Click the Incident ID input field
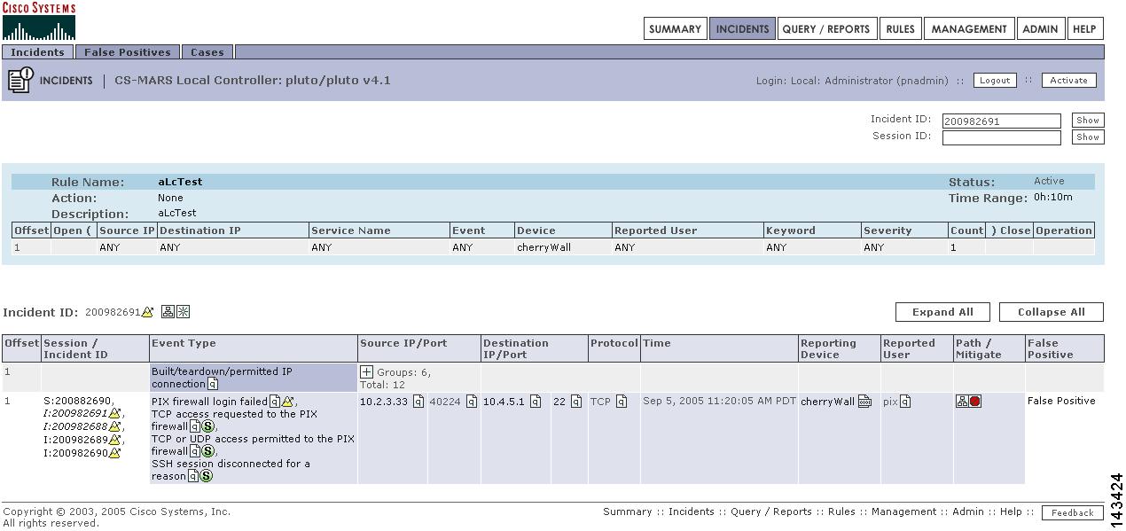The width and height of the screenshot is (1126, 531). point(1001,121)
